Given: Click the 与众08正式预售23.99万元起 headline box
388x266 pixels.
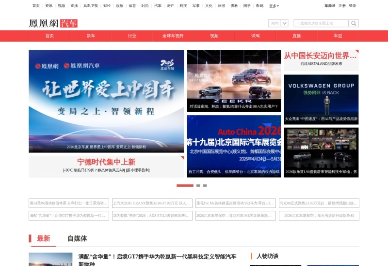Looking at the screenshot, I should (x=319, y=203).
